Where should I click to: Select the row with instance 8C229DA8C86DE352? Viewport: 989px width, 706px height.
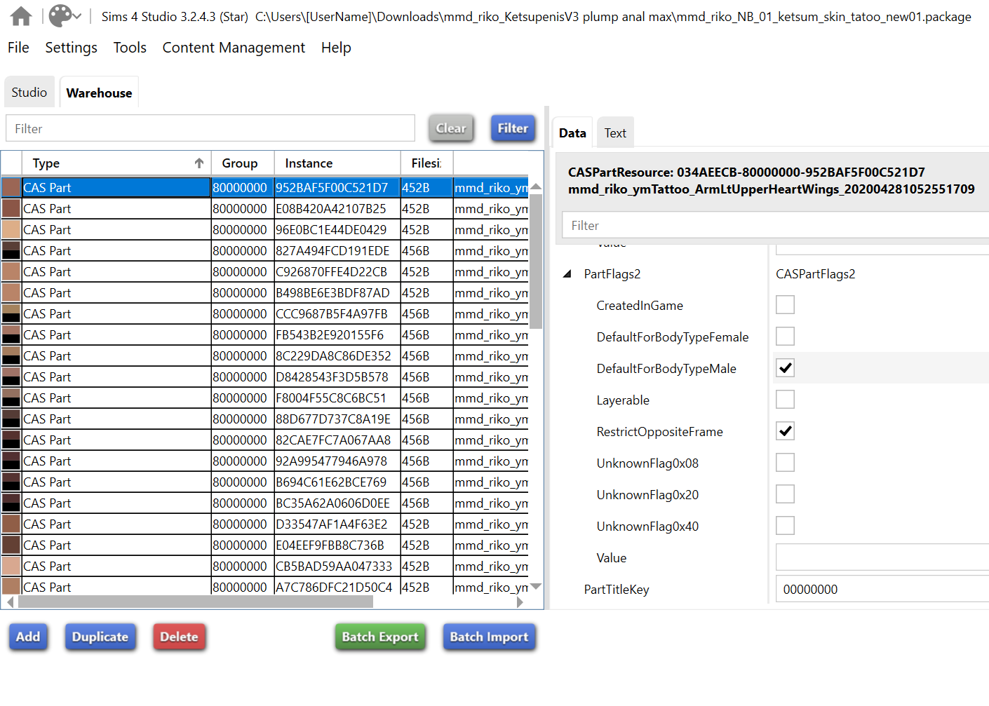tap(265, 355)
